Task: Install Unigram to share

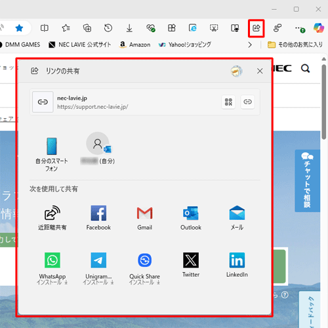Action: point(98,268)
